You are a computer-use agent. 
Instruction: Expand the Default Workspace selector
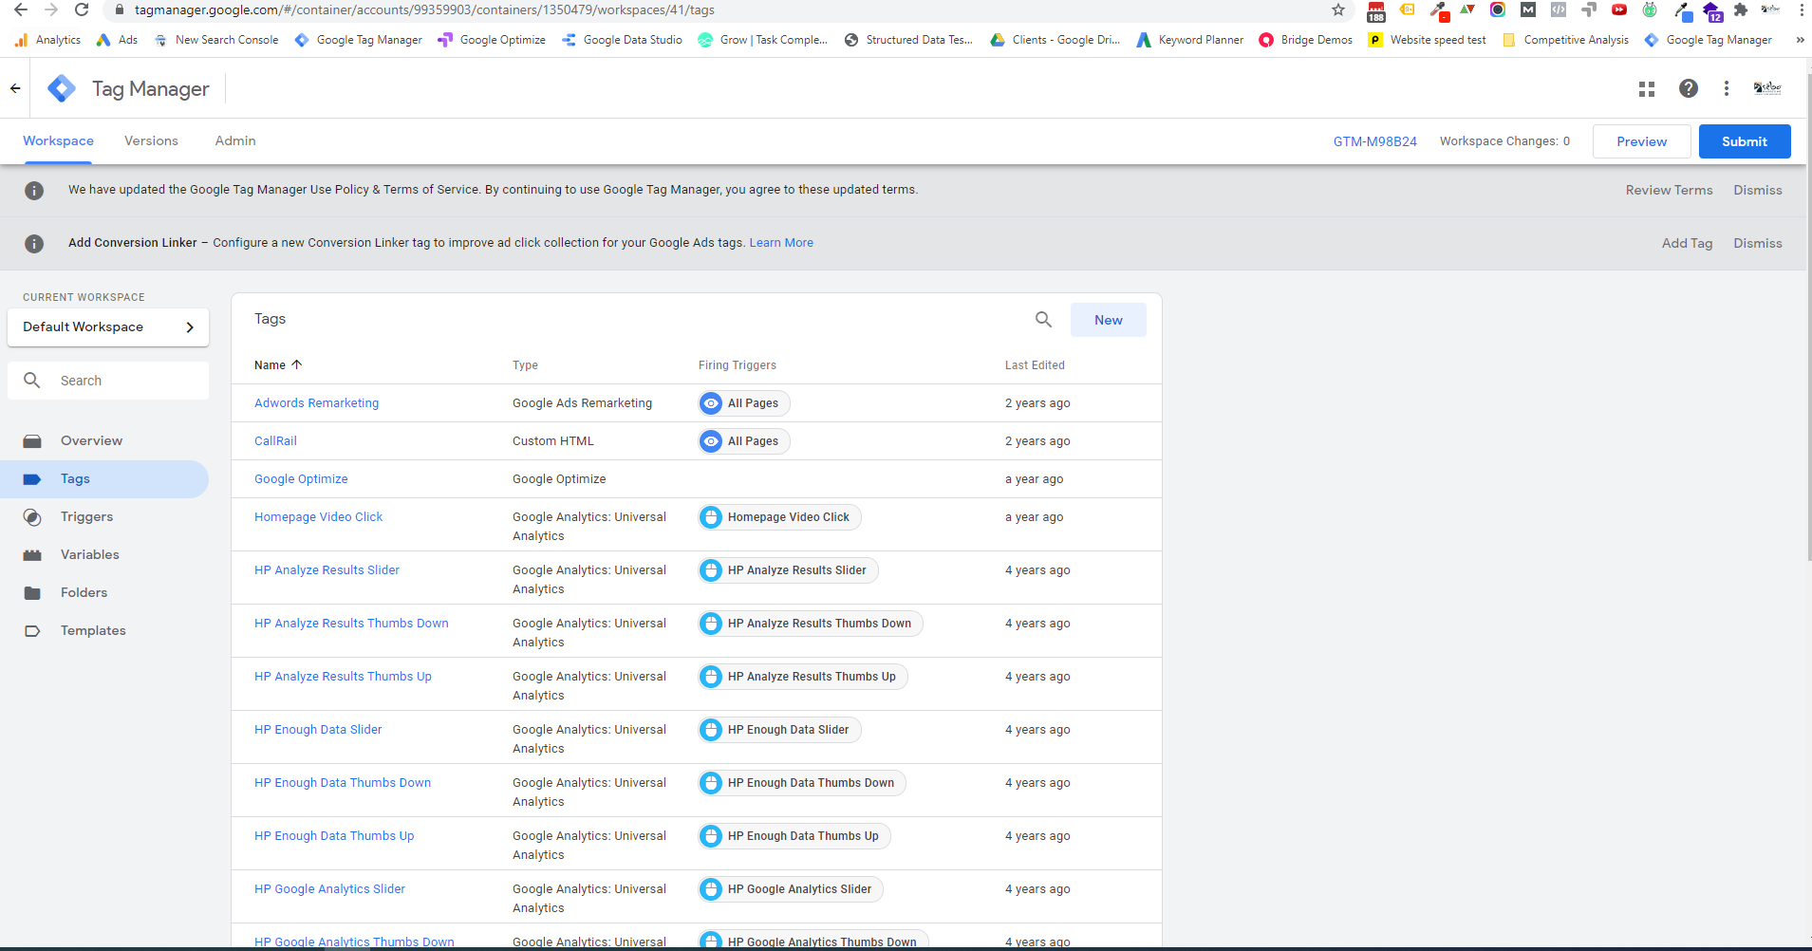(108, 327)
